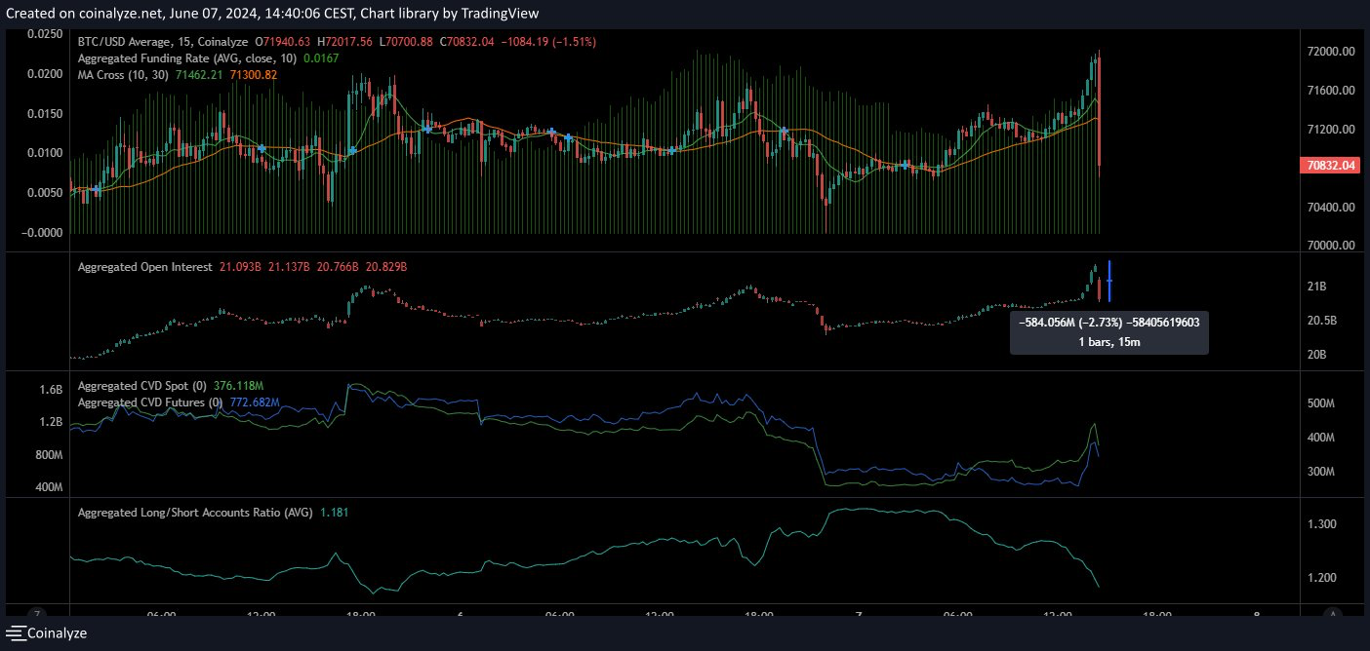
Task: Click the red 70832.04 current price label
Action: pyautogui.click(x=1329, y=166)
